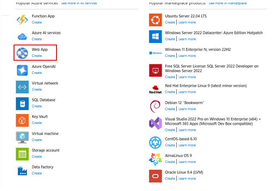Click Create under Azure OpenAI
Screen dimensions: 275x191
[37, 73]
